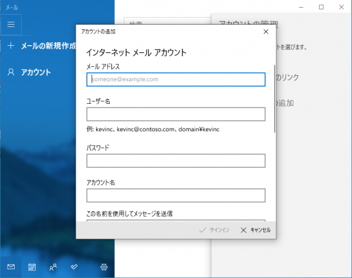Click the サインイン button

coord(214,230)
